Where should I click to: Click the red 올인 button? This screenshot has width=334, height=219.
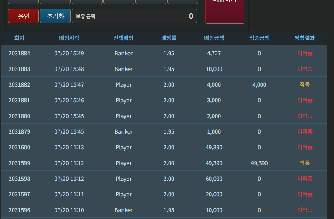point(24,16)
